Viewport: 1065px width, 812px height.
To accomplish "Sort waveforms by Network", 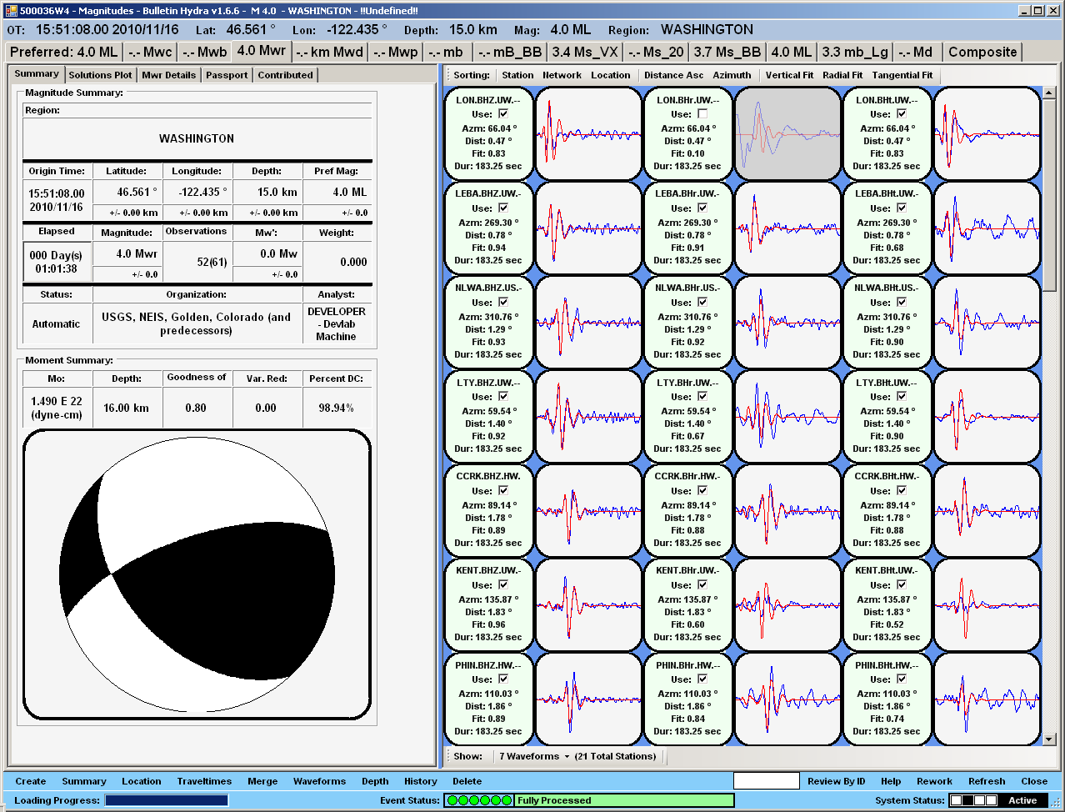I will click(x=562, y=75).
